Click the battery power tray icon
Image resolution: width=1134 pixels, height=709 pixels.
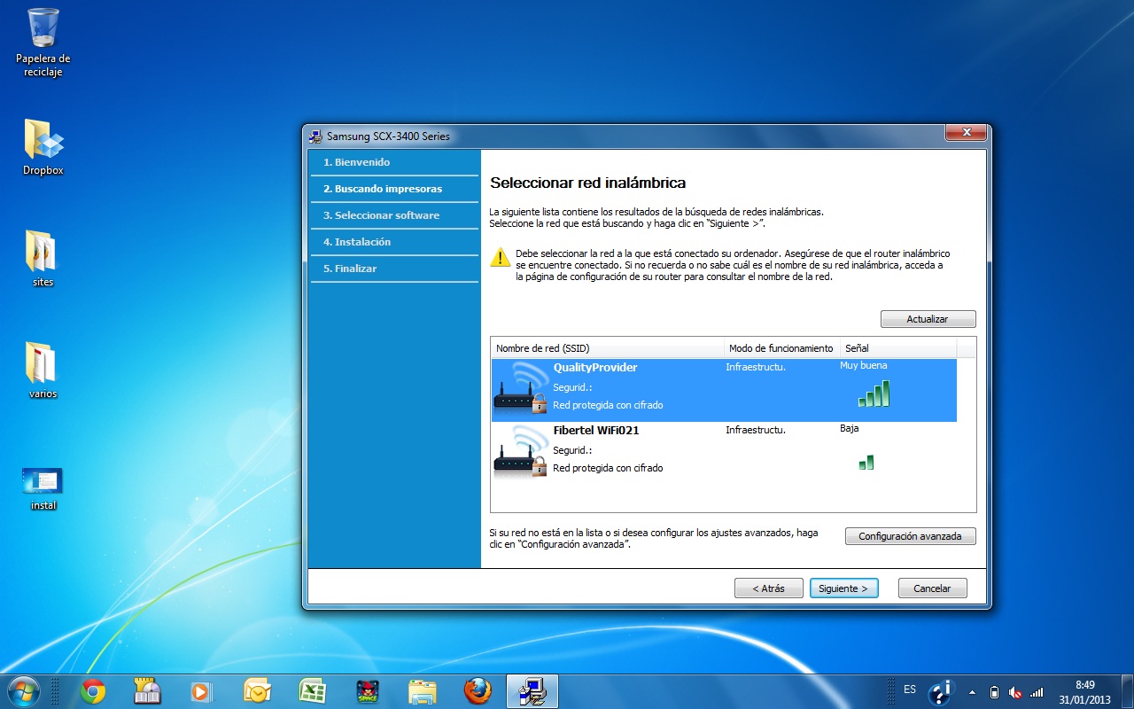coord(994,692)
